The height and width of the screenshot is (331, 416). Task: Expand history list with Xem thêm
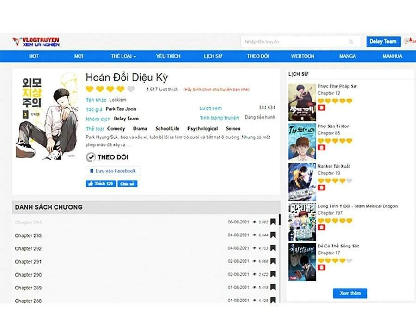(350, 293)
